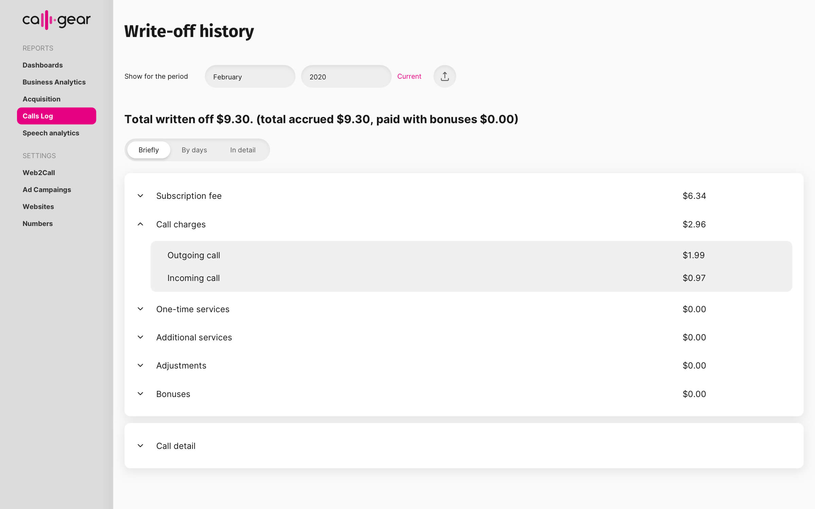
Task: Open Dashboards in the sidebar
Action: coord(43,65)
